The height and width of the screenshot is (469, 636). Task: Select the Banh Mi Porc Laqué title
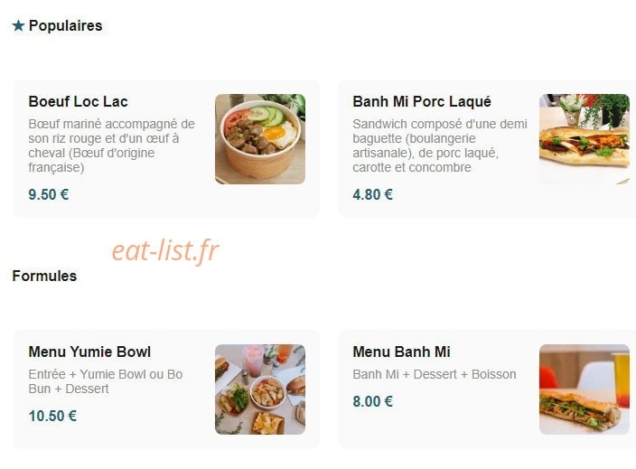(422, 101)
